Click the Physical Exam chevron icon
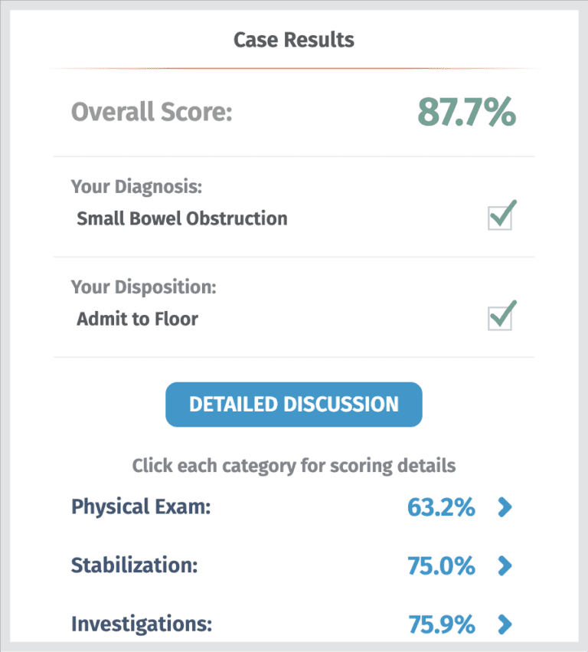 coord(505,507)
